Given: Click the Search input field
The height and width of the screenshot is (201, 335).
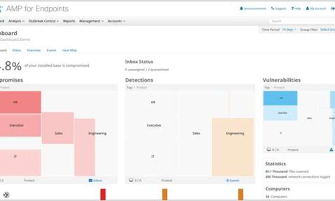Looking at the screenshot, I should (x=302, y=21).
